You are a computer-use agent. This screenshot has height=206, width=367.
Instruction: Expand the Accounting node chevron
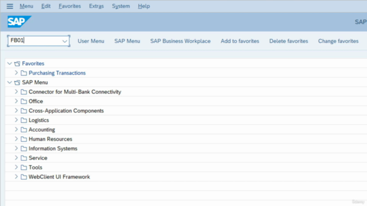16,129
